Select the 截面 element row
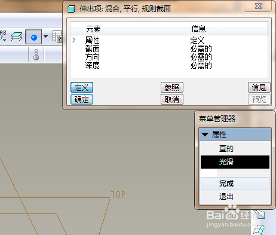The image size is (276, 235). pyautogui.click(x=169, y=48)
